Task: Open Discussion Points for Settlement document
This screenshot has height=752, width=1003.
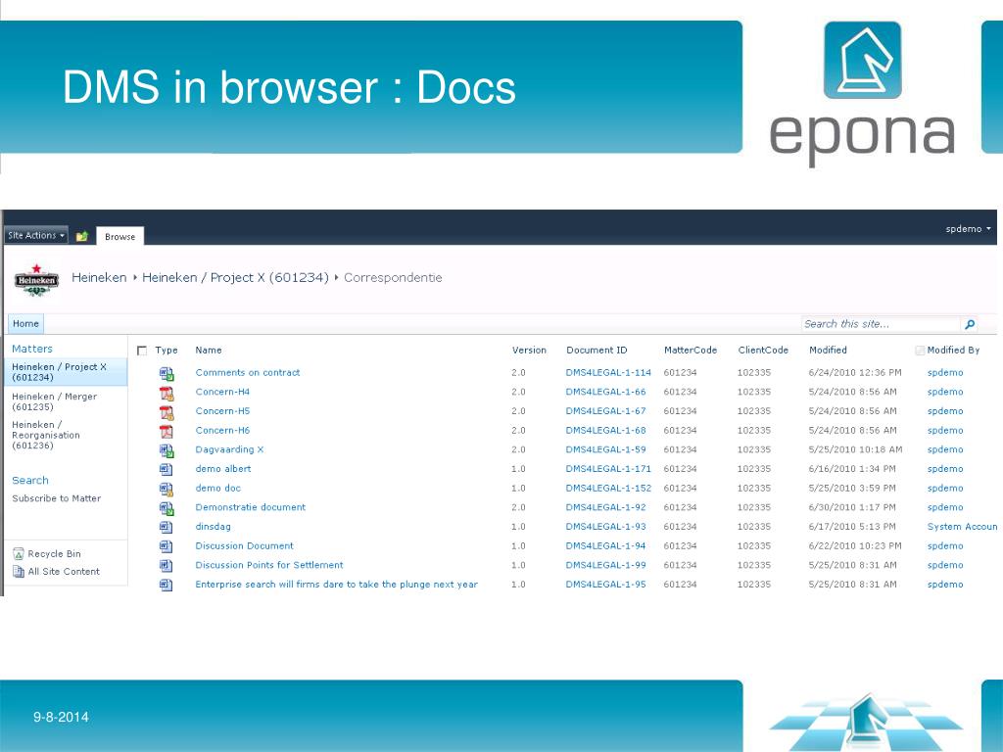Action: tap(269, 565)
